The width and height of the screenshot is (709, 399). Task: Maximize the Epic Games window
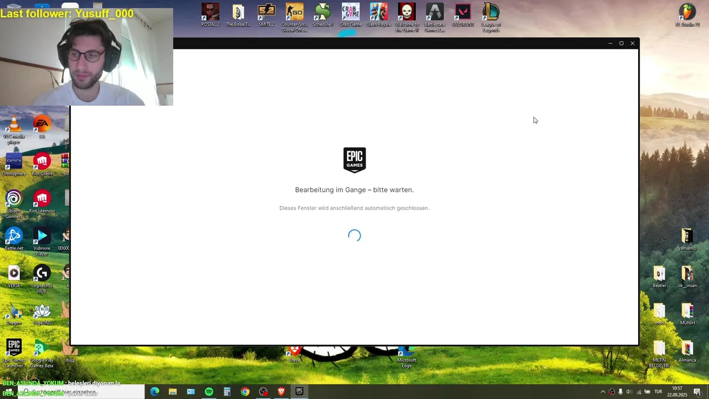(x=621, y=43)
